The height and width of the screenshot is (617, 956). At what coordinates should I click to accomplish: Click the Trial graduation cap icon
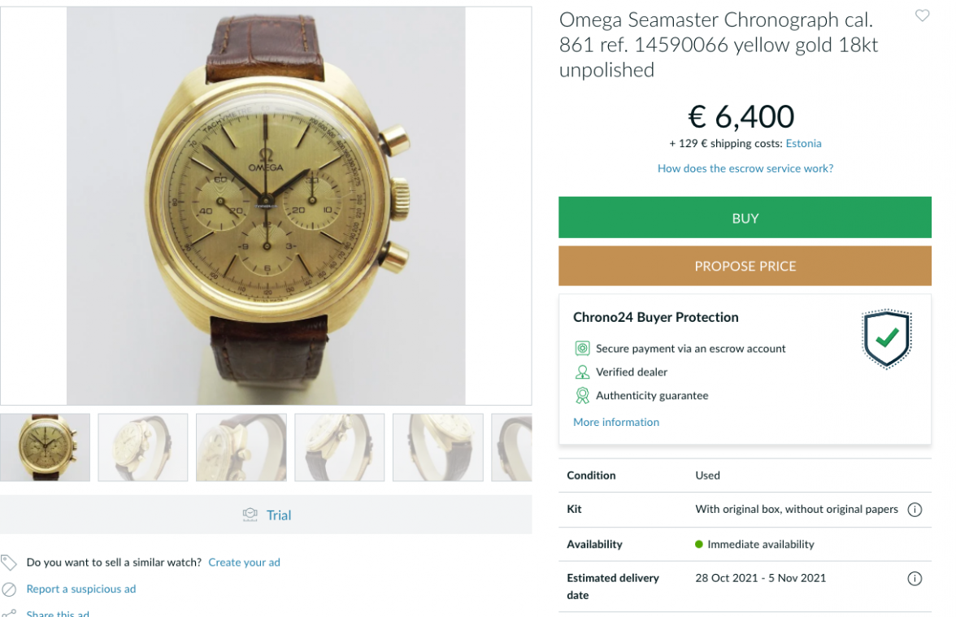tap(250, 515)
